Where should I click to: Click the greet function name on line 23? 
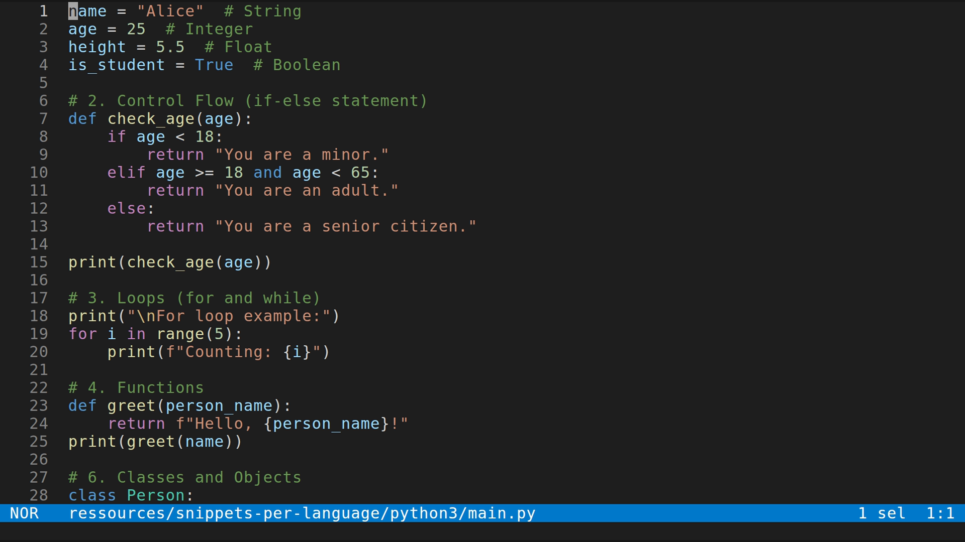click(x=132, y=405)
